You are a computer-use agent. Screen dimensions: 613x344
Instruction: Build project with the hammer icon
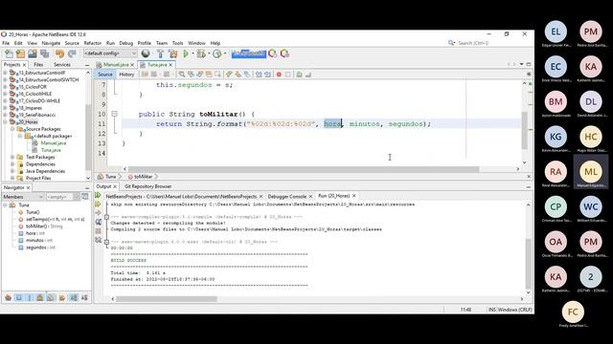[160, 54]
